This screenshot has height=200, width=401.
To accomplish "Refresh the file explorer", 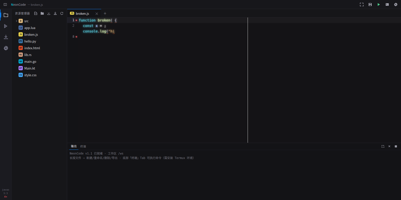I will click(x=62, y=13).
